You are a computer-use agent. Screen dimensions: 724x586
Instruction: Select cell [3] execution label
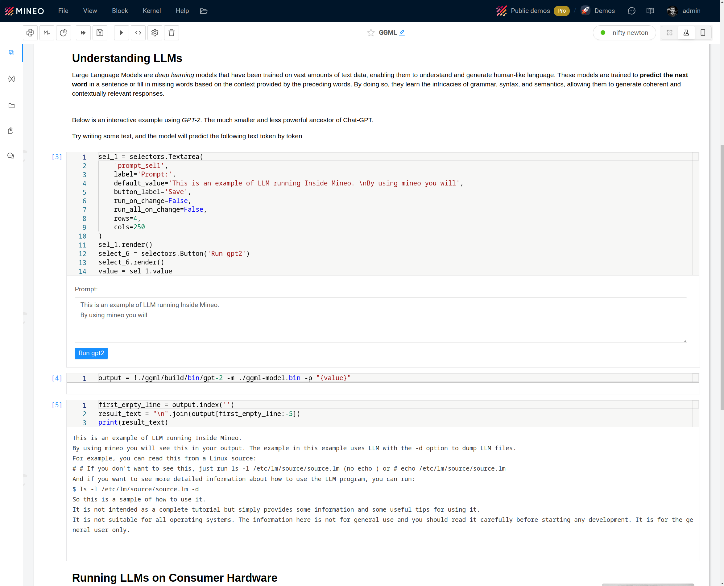coord(57,157)
